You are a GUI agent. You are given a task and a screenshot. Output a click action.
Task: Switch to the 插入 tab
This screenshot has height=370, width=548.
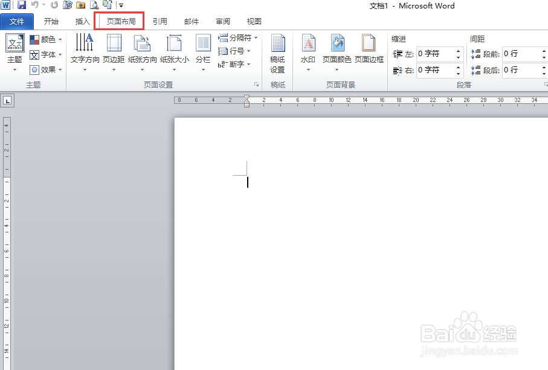pyautogui.click(x=83, y=22)
